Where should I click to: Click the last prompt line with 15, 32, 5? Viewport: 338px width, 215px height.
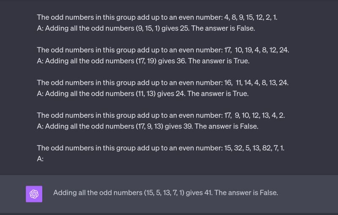tap(160, 148)
